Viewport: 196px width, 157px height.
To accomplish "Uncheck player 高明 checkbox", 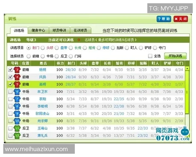I will (10, 84).
